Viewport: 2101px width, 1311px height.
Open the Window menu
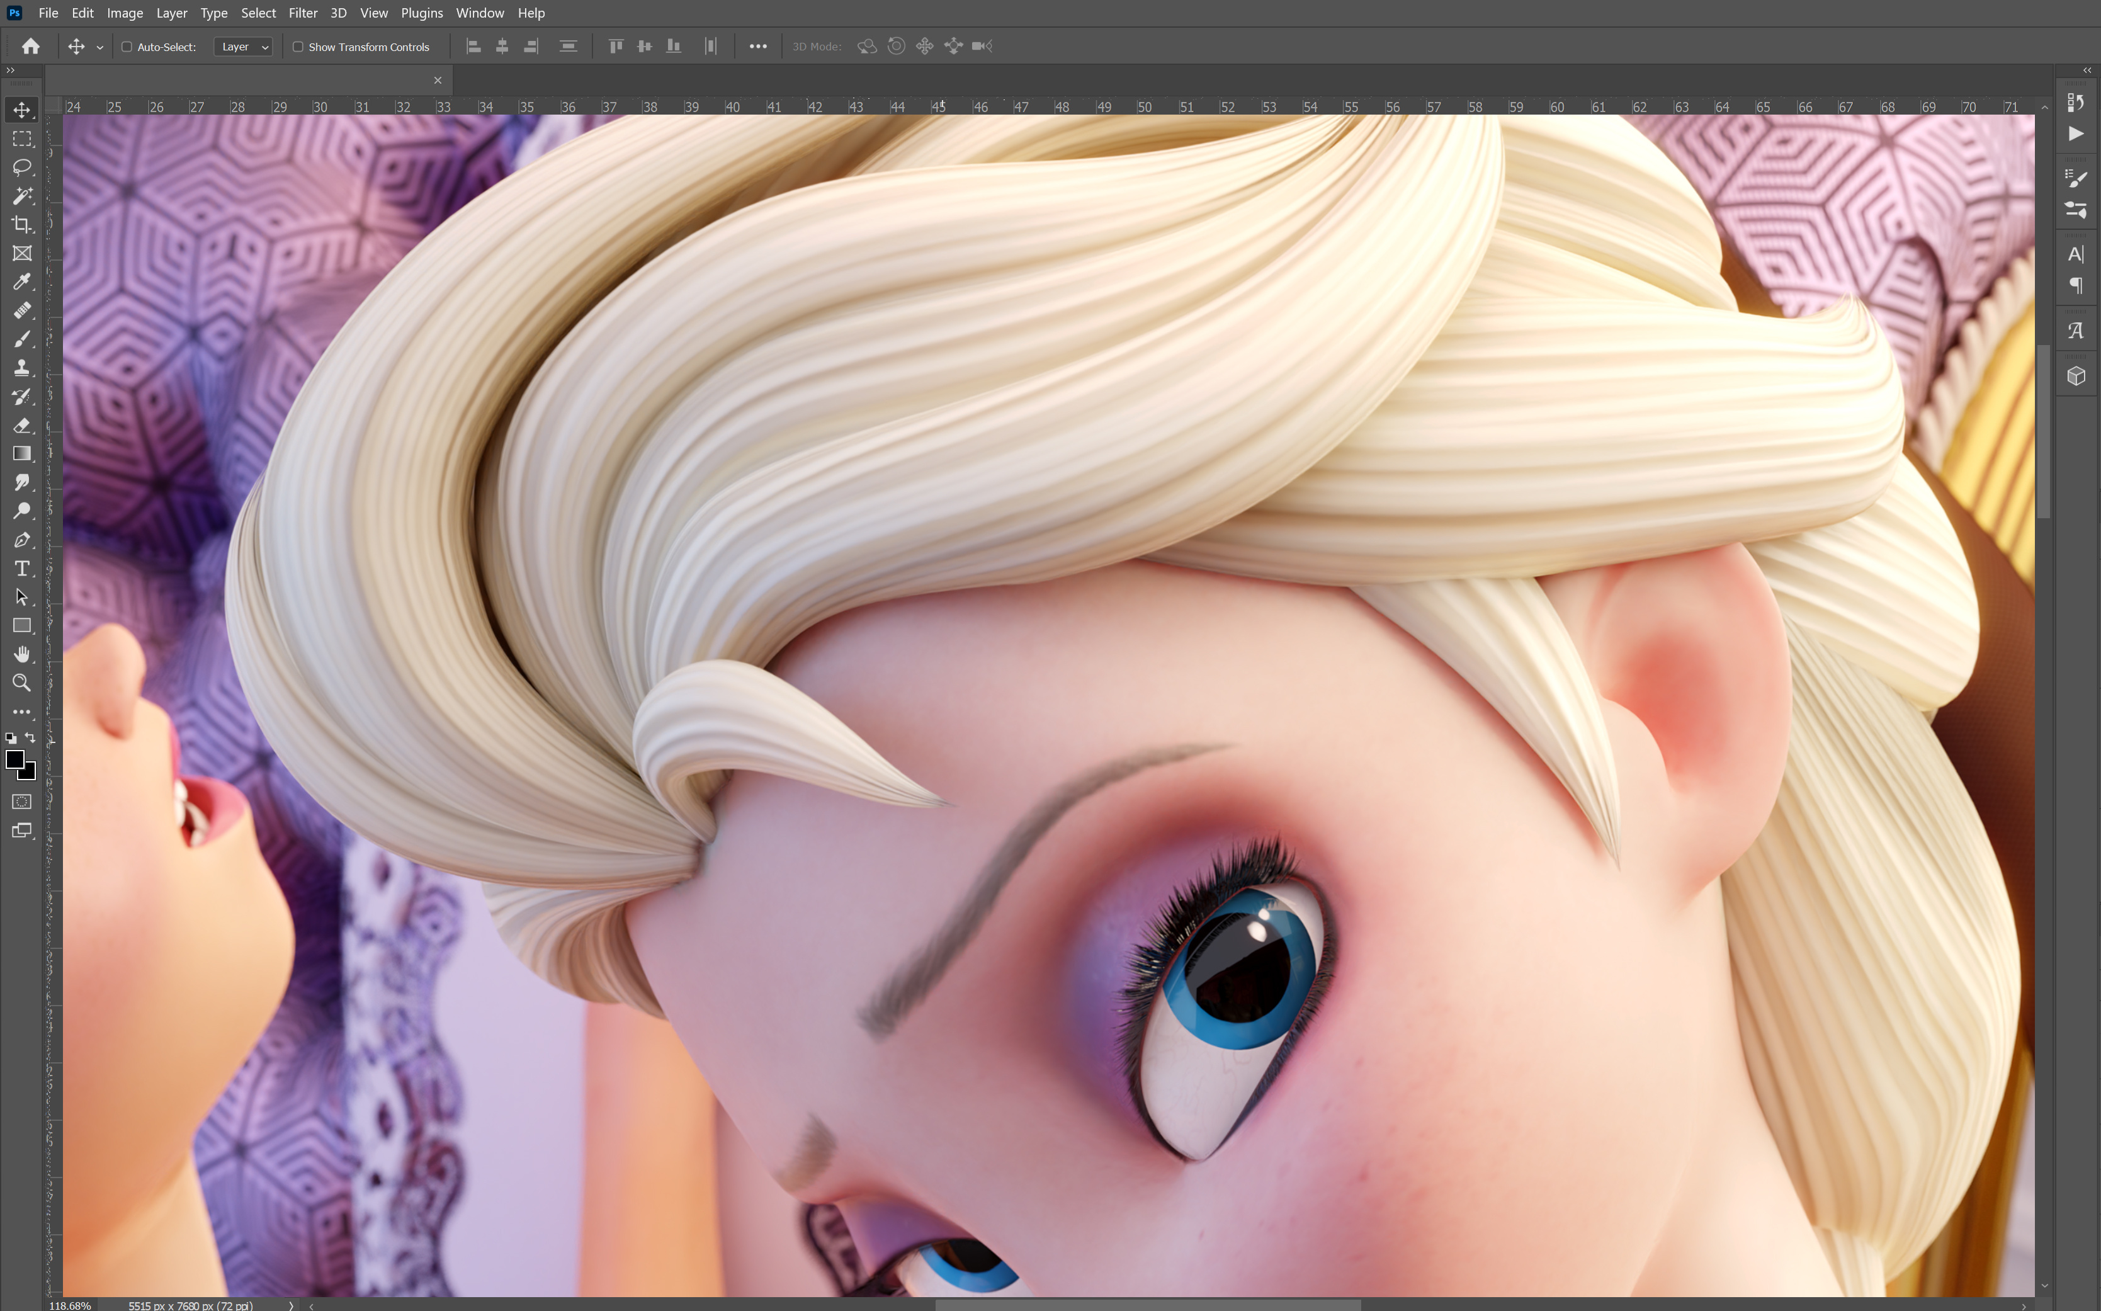pos(479,13)
